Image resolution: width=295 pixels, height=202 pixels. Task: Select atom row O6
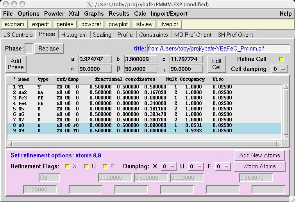[144, 114]
